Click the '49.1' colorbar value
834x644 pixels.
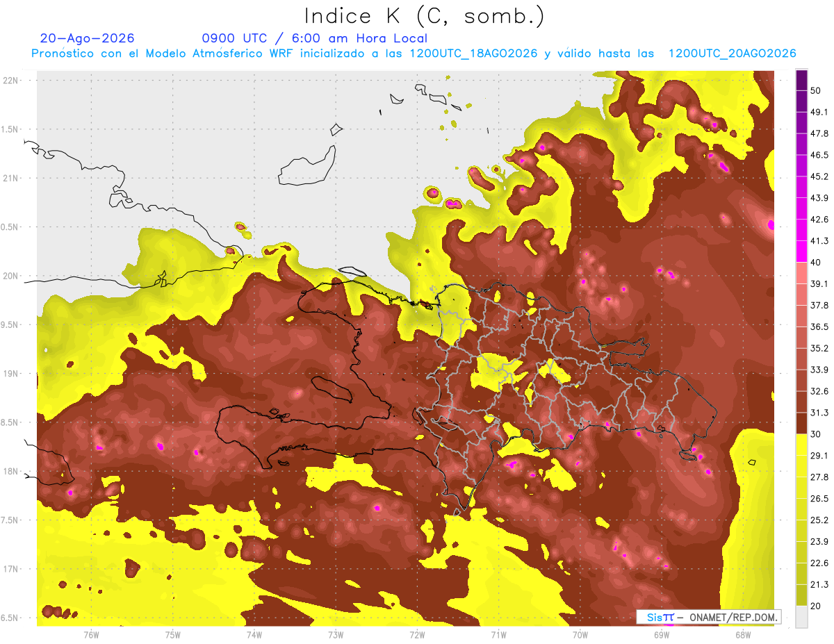pyautogui.click(x=819, y=112)
